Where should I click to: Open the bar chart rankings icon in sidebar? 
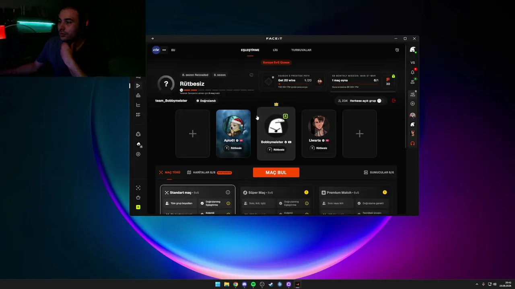click(x=138, y=96)
